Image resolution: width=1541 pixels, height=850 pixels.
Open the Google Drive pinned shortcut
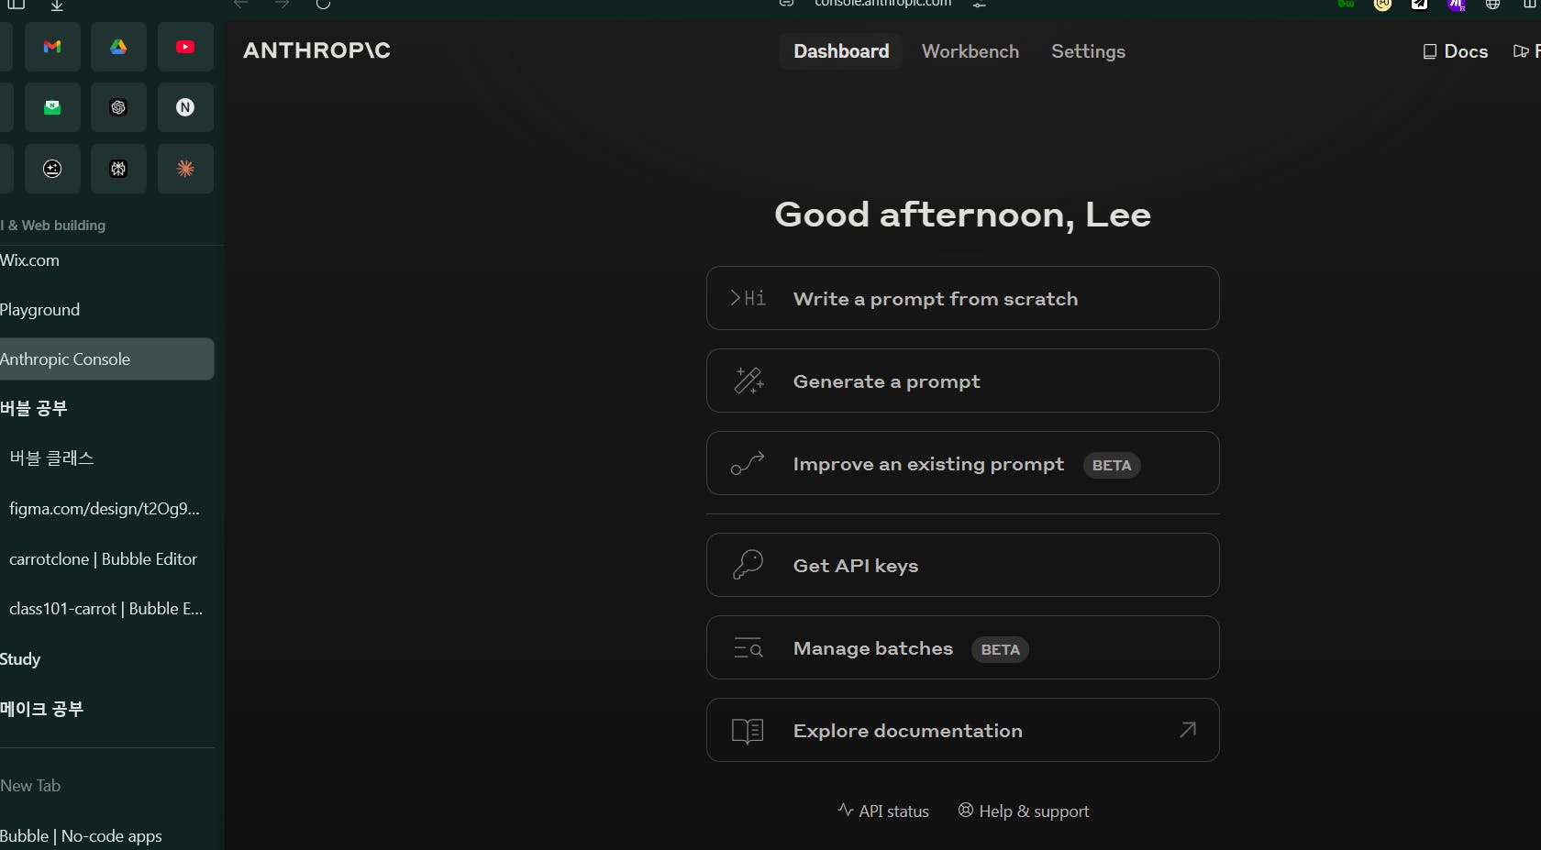118,47
